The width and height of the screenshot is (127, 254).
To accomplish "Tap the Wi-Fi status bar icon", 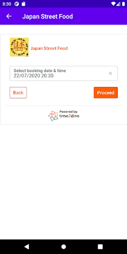I will tap(114, 4).
